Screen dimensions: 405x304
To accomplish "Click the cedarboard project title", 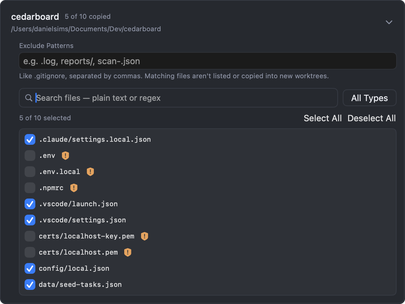I will [35, 16].
